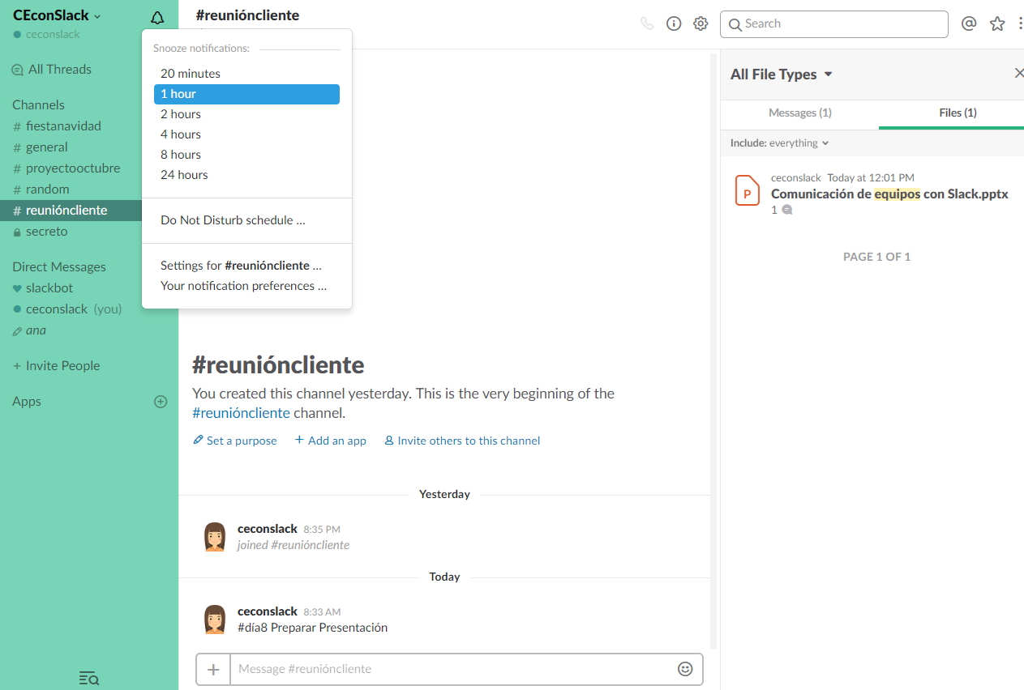Click Add an app link
Viewport: 1024px width, 690px height.
(331, 441)
